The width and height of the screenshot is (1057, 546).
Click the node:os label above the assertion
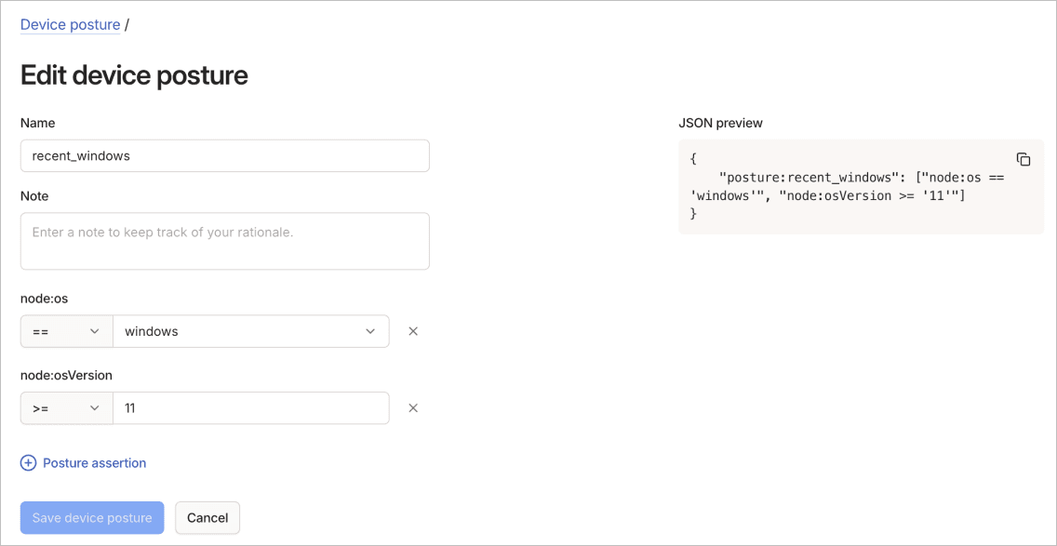pos(44,298)
